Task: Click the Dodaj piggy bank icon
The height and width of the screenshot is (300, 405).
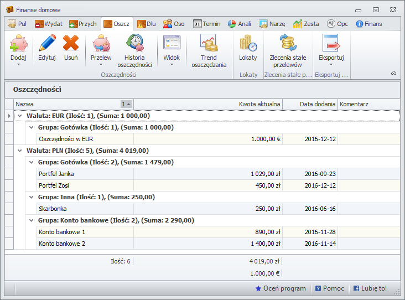Action: [x=18, y=44]
